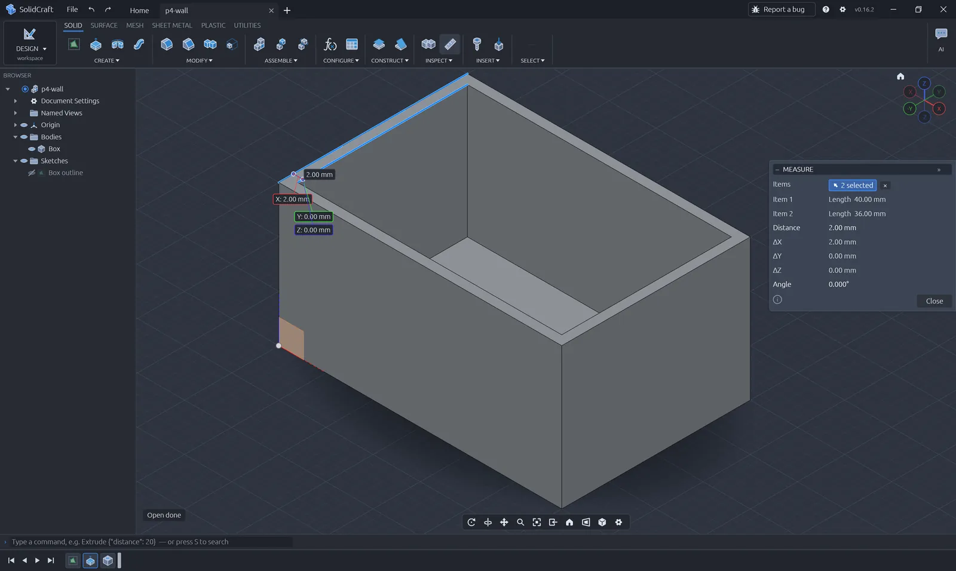Open the AI chat panel
Viewport: 956px width, 571px height.
pyautogui.click(x=941, y=38)
